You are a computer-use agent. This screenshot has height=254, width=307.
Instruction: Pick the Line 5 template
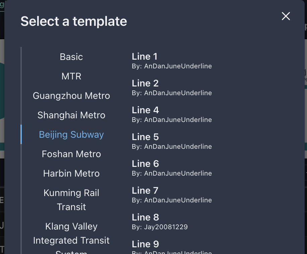tap(145, 137)
